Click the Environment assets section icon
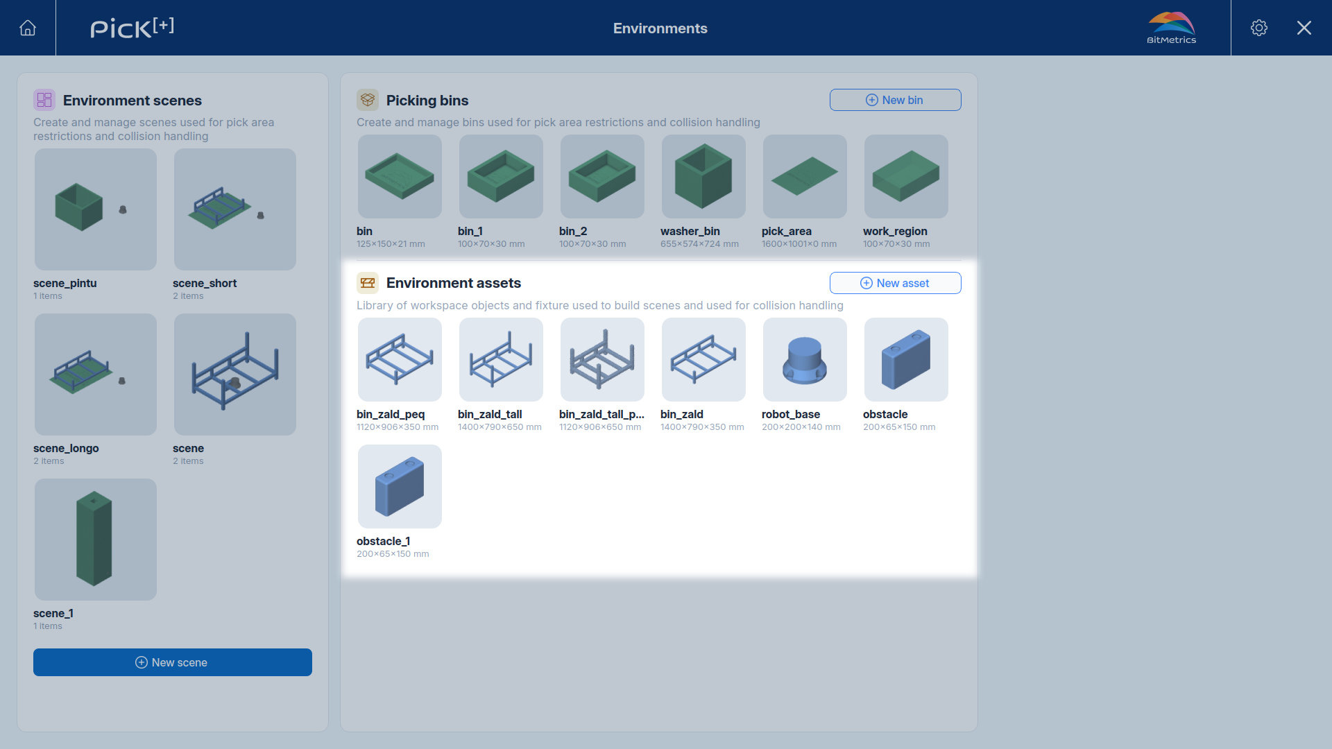This screenshot has height=749, width=1332. click(368, 283)
